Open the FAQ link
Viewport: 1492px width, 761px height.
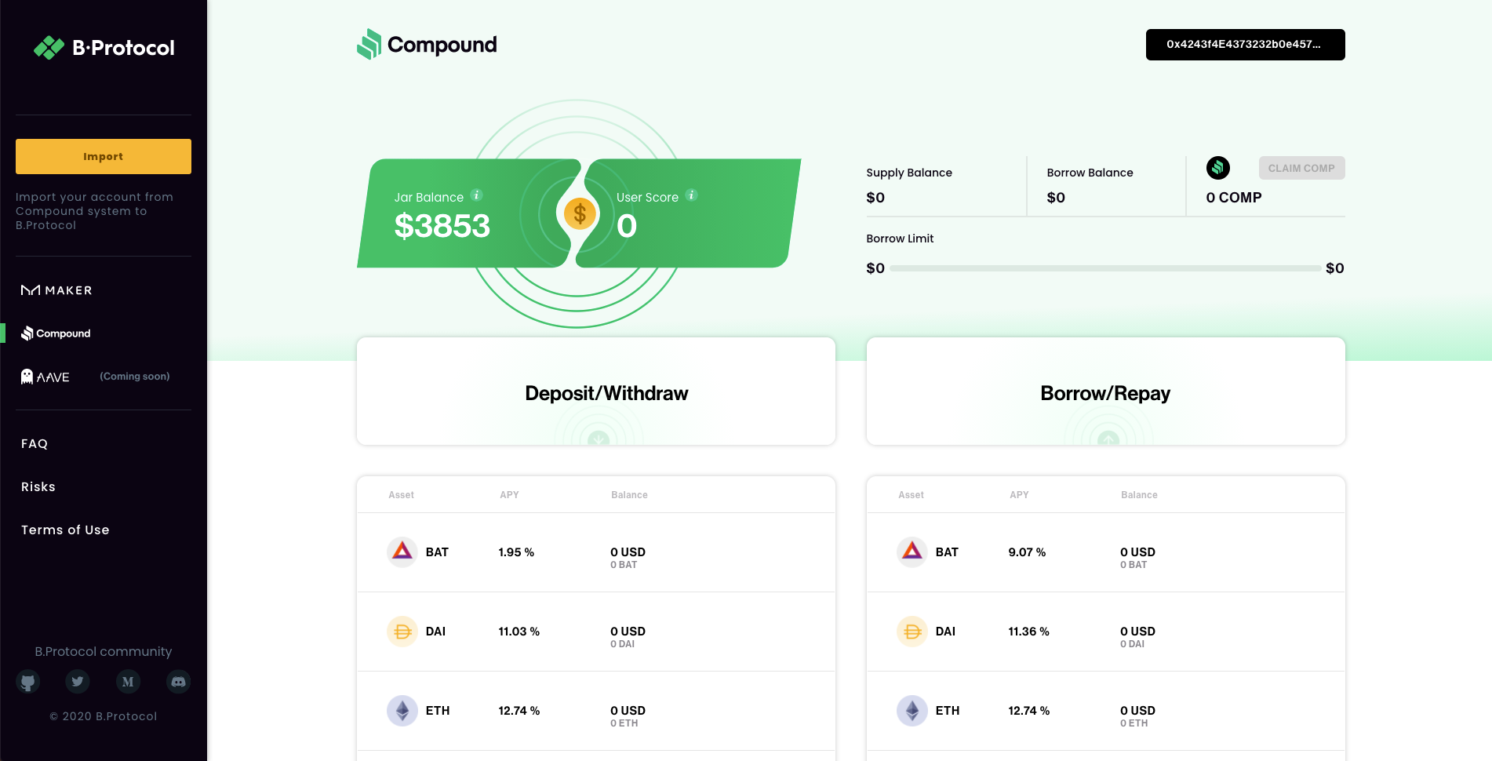click(35, 444)
